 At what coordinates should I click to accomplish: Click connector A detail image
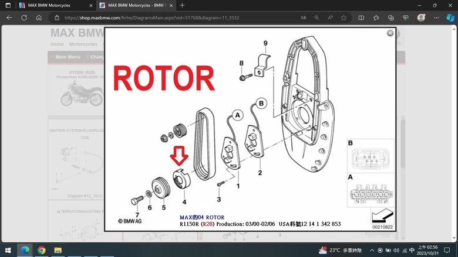tap(371, 190)
